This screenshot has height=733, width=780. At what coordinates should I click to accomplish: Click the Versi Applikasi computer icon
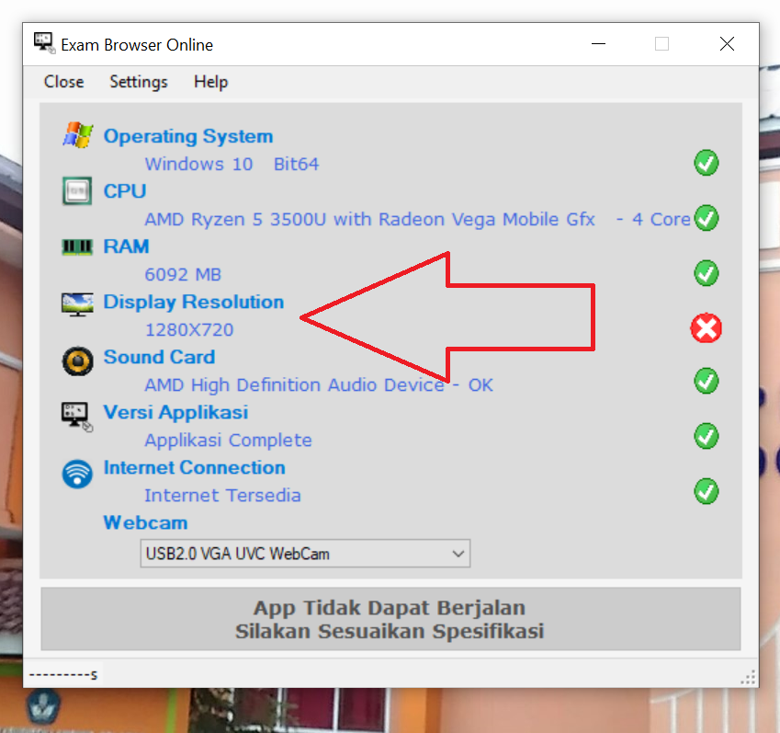coord(77,417)
